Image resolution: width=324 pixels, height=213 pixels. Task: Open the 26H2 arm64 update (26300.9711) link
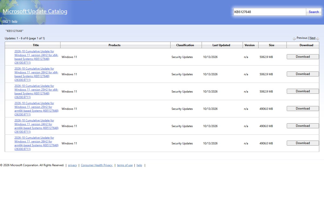(x=36, y=143)
